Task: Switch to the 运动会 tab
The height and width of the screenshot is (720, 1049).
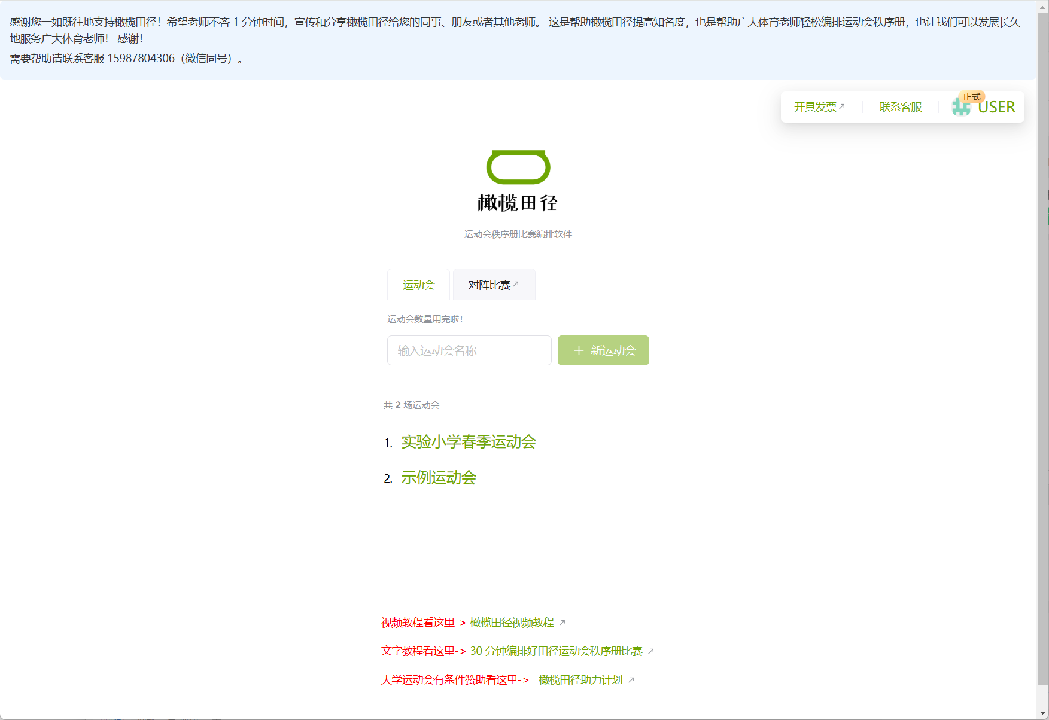Action: tap(418, 285)
